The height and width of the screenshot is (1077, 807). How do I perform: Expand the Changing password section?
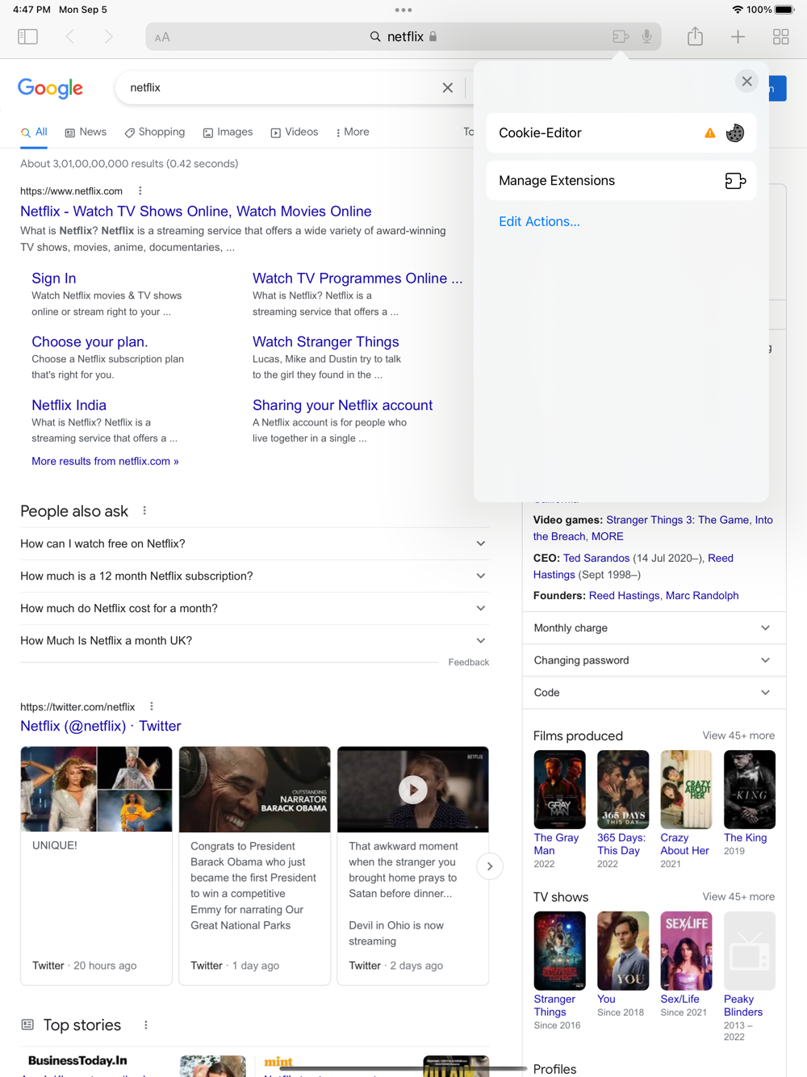coord(654,660)
